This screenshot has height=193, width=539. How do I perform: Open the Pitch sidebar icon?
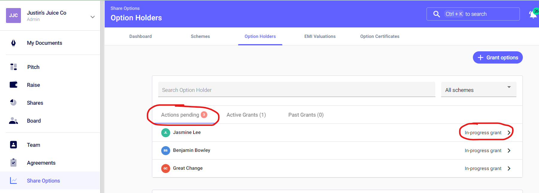coord(13,67)
